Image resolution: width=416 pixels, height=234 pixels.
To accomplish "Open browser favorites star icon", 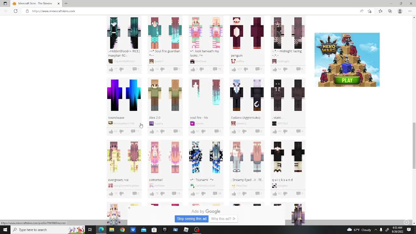I will (x=381, y=11).
